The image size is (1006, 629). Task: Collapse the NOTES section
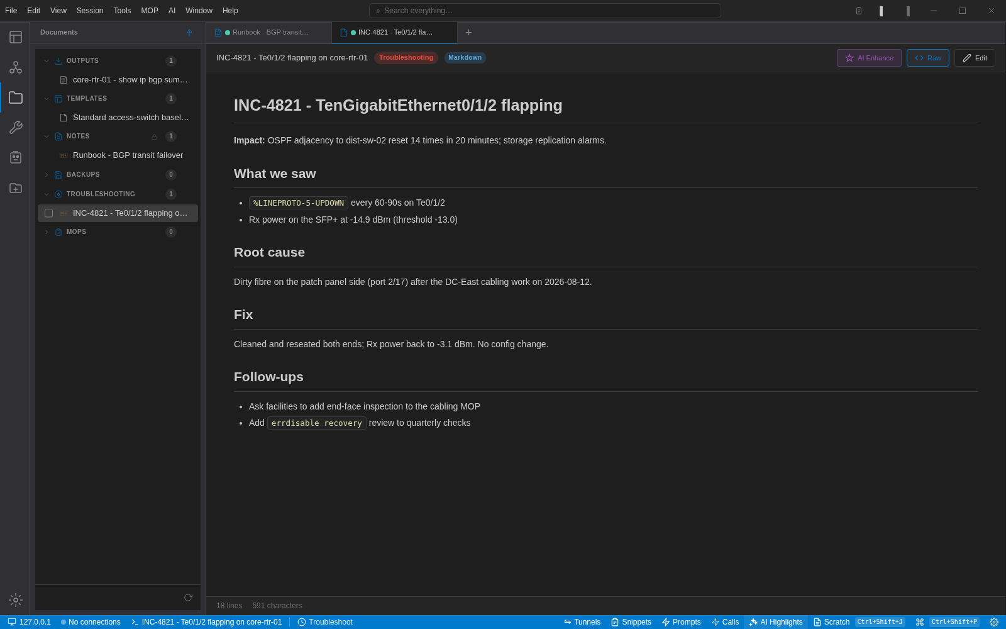47,136
